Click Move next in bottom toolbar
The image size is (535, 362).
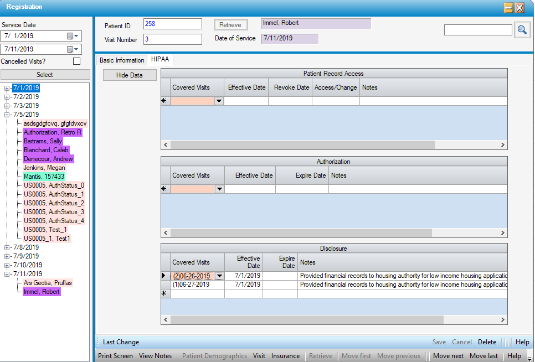pyautogui.click(x=448, y=356)
